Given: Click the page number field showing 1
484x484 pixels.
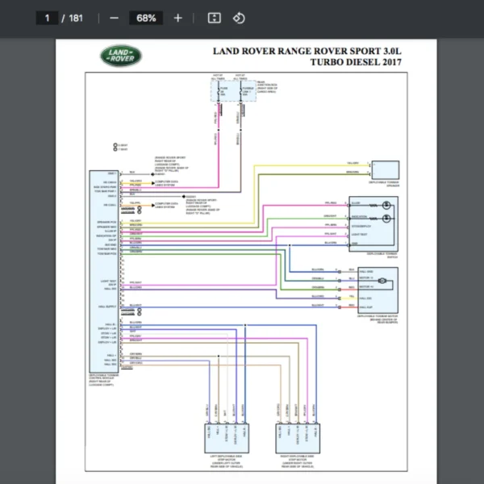Looking at the screenshot, I should (x=48, y=18).
